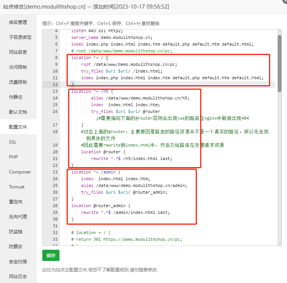
Task: Open the 重定向 tab
Action: pyautogui.click(x=16, y=202)
